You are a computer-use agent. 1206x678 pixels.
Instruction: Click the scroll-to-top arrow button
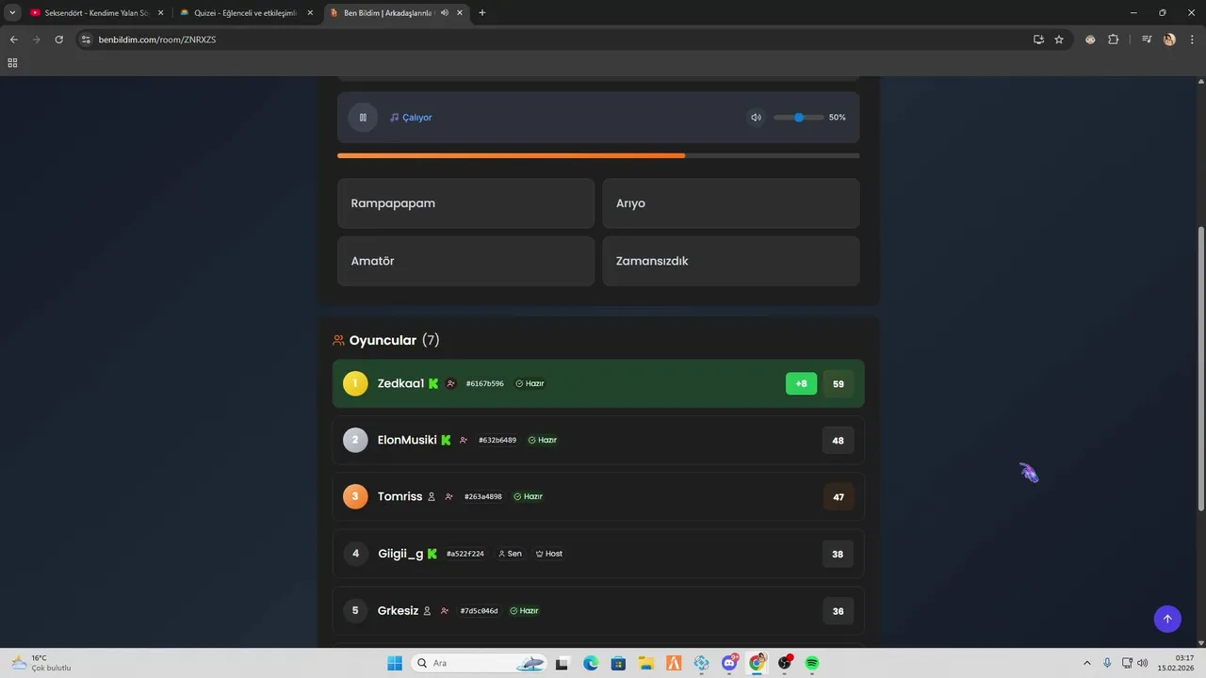click(1167, 619)
